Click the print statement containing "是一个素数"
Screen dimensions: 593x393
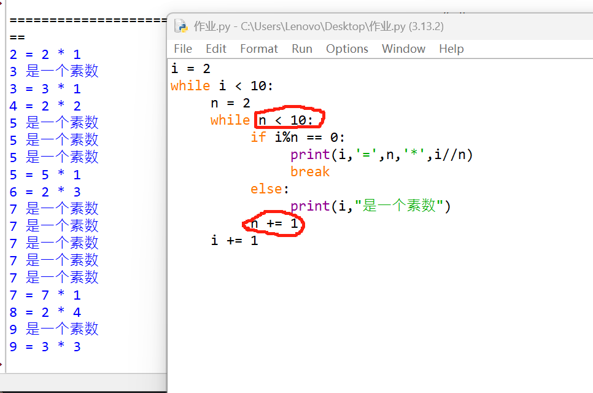click(370, 206)
